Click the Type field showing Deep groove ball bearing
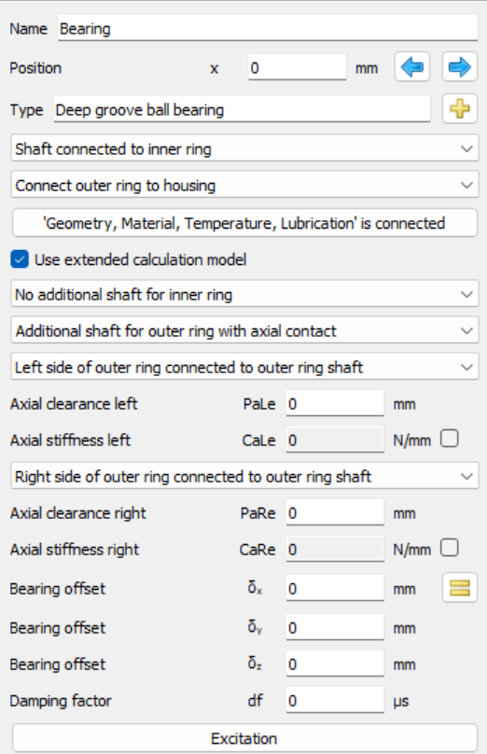This screenshot has height=754, width=487. pyautogui.click(x=242, y=109)
